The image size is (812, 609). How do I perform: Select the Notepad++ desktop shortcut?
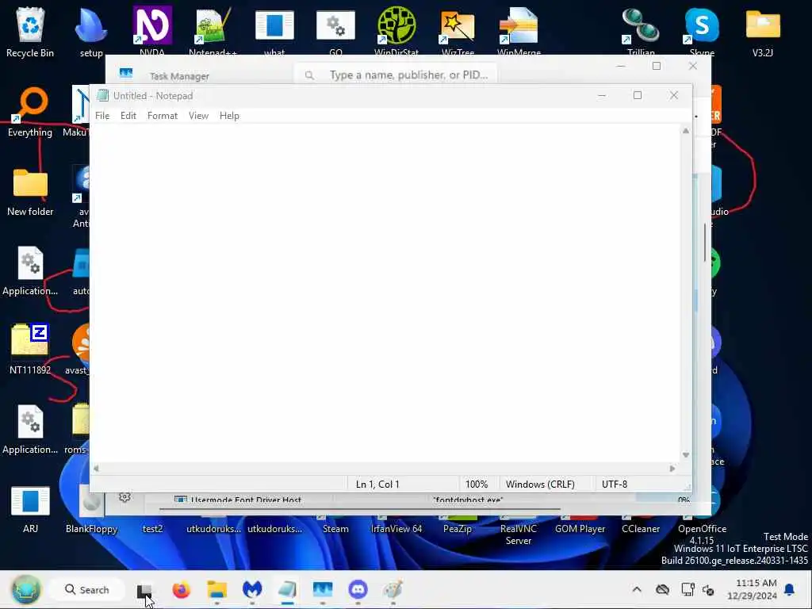click(213, 31)
